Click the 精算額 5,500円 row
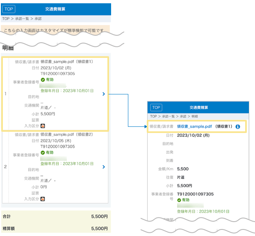 (55, 228)
